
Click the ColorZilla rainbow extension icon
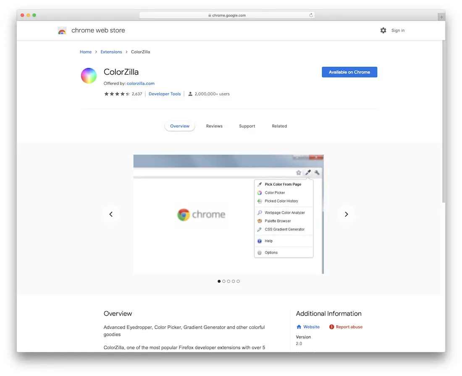(89, 76)
